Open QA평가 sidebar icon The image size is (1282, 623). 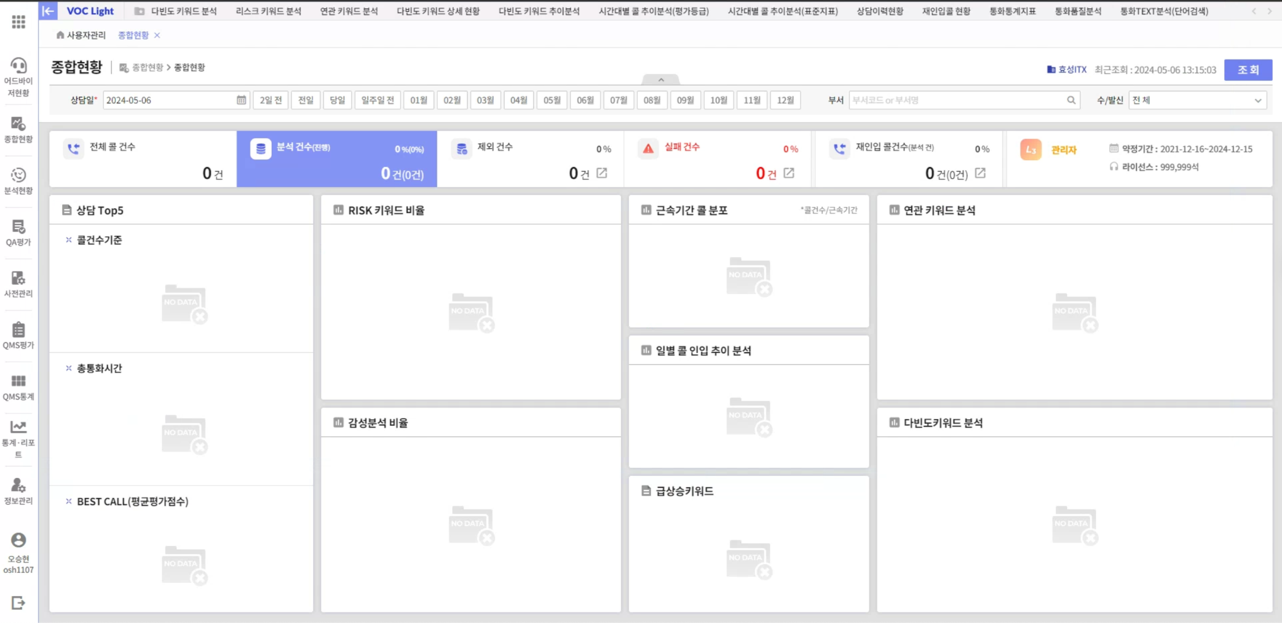[19, 233]
